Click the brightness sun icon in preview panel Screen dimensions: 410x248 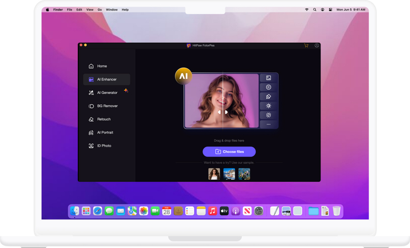[x=269, y=106]
